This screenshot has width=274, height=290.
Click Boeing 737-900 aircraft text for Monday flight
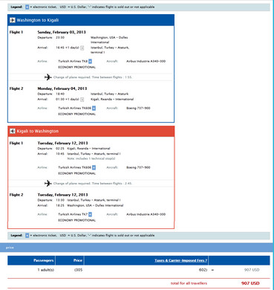pos(138,109)
